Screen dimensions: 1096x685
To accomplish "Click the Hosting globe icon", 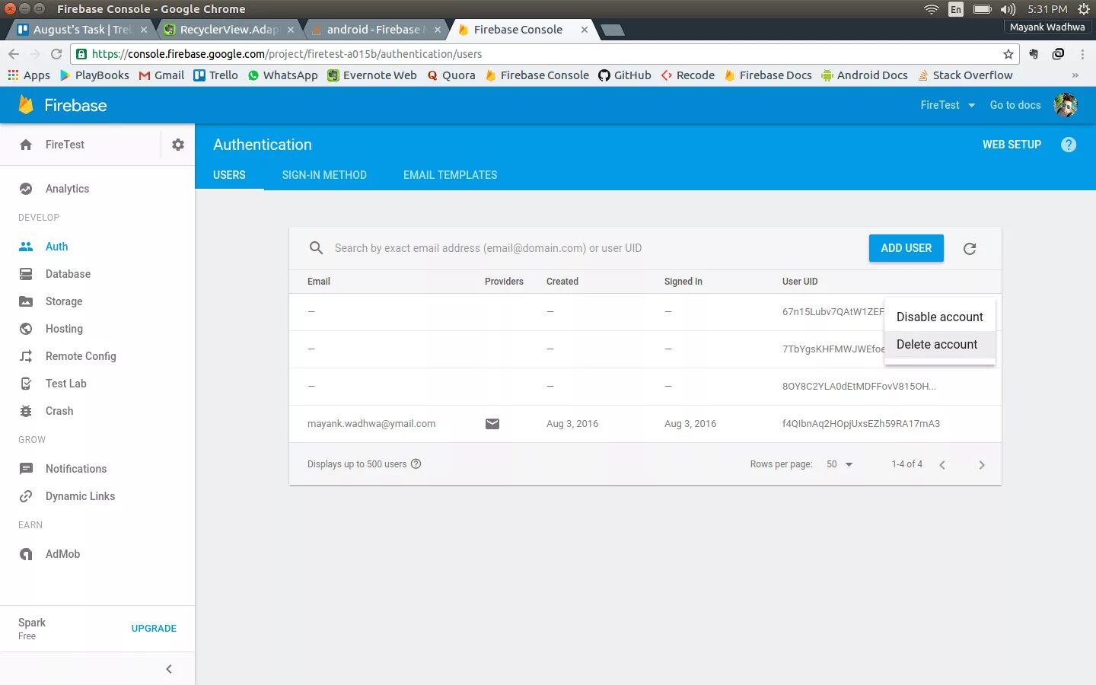I will (26, 329).
